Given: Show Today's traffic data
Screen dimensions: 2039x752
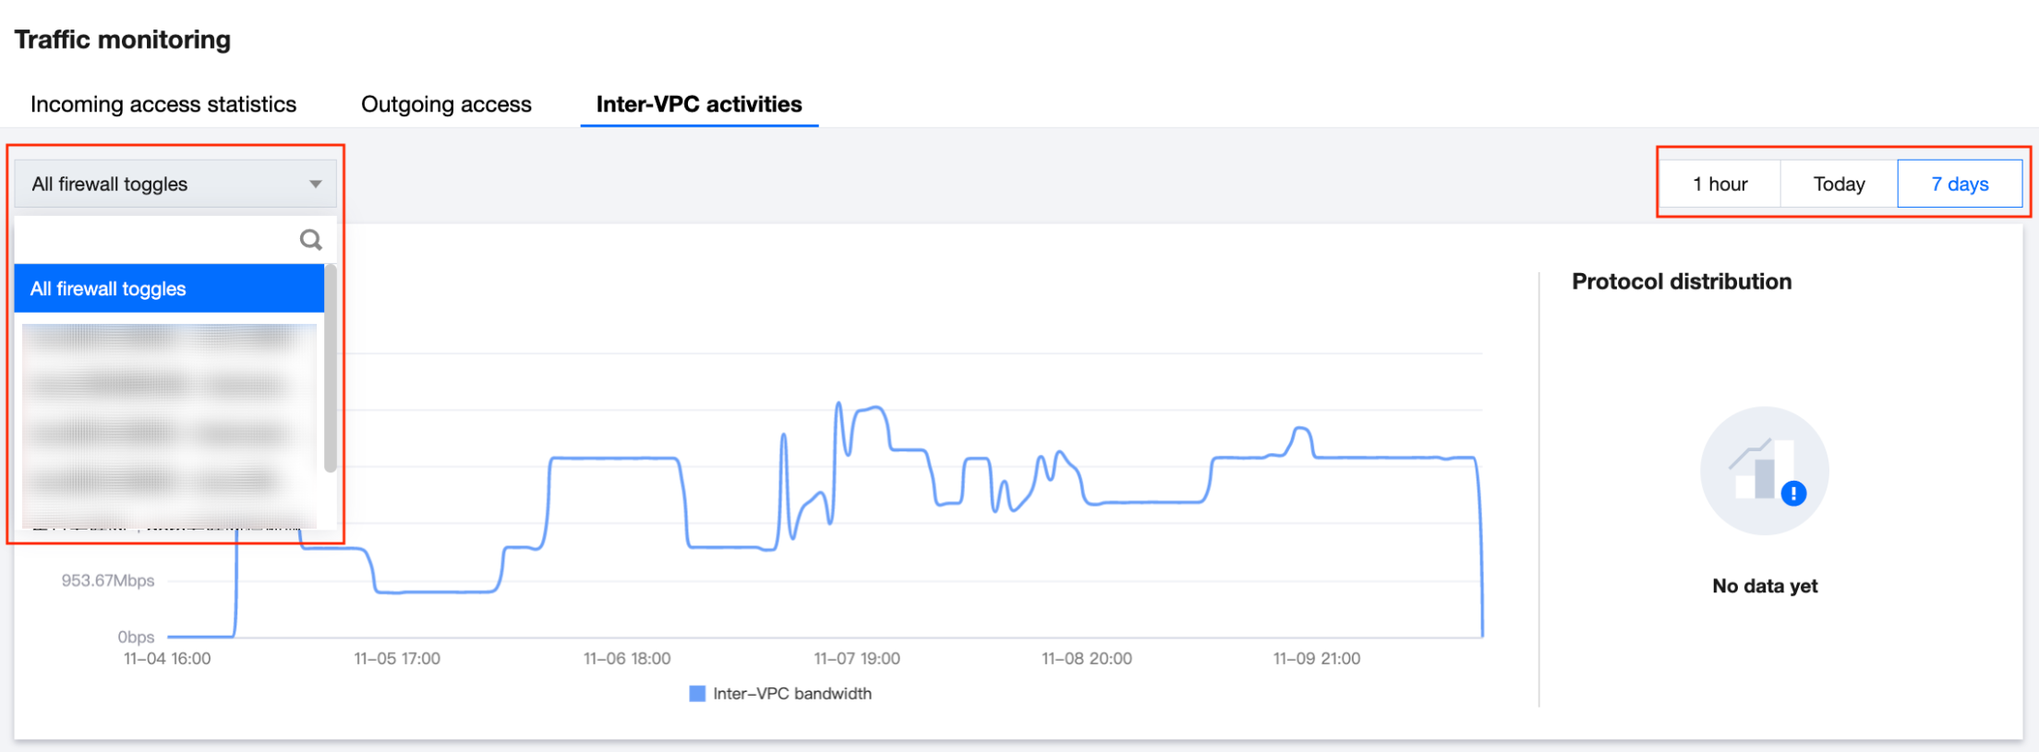Looking at the screenshot, I should coord(1839,185).
